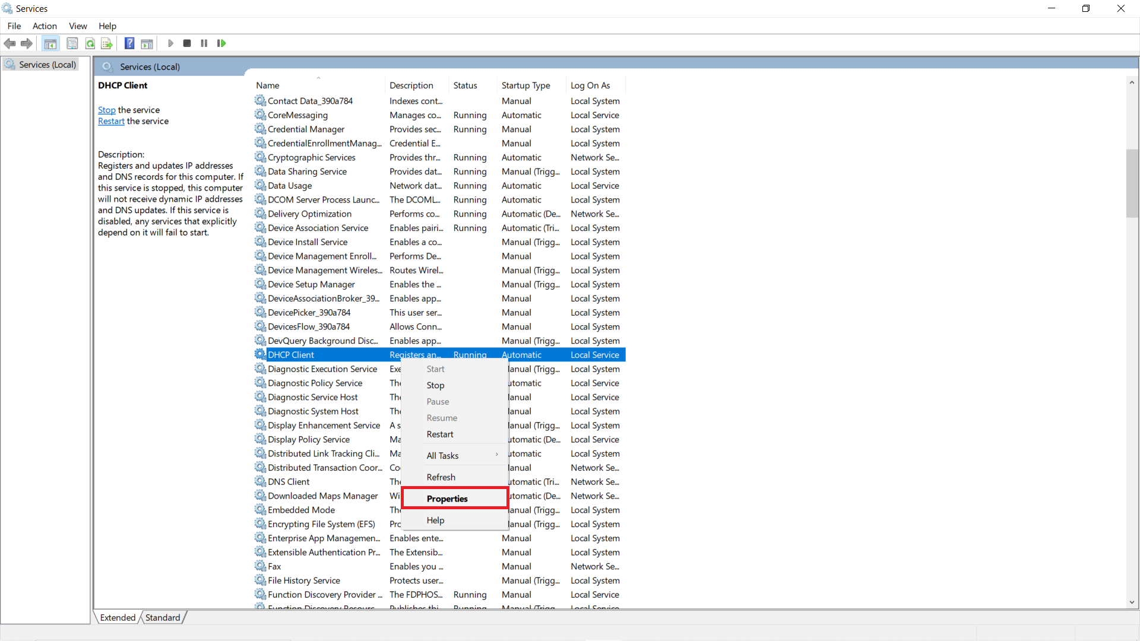Image resolution: width=1140 pixels, height=641 pixels.
Task: Click the Pause service icon in toolbar
Action: (204, 43)
